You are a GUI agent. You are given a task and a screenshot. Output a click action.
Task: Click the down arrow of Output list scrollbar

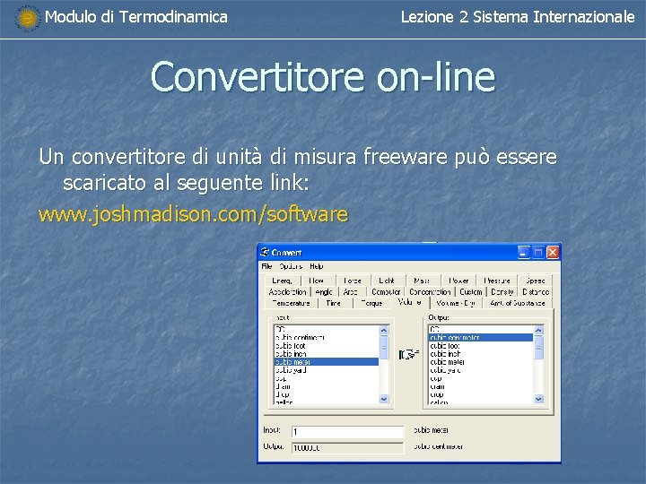(539, 399)
